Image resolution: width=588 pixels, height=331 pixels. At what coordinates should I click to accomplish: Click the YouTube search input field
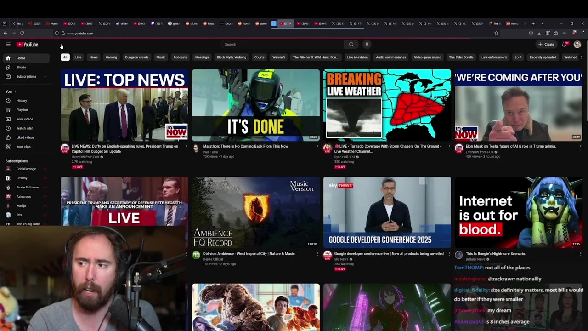(283, 45)
